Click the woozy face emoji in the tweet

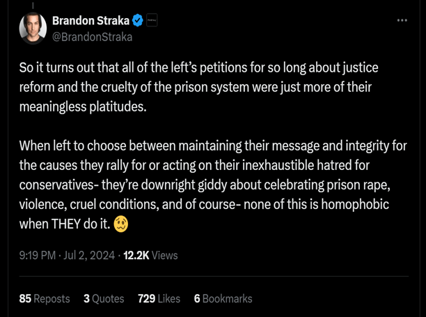coord(120,225)
